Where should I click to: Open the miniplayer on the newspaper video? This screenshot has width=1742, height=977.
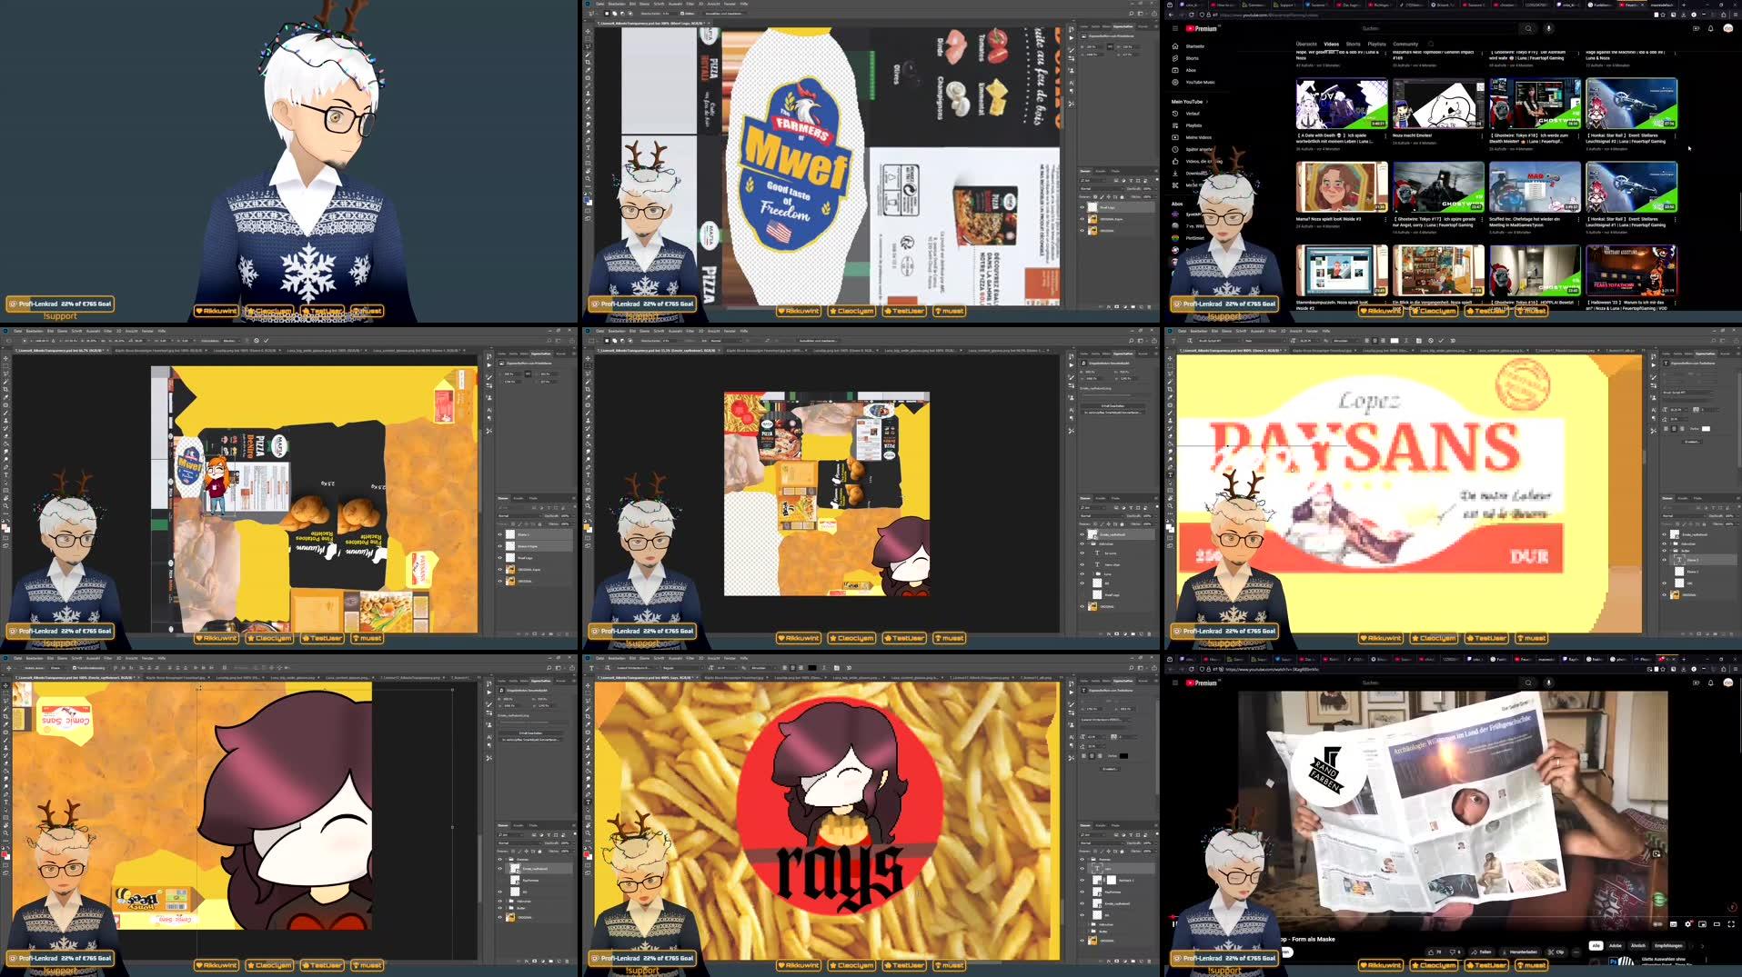1702,923
